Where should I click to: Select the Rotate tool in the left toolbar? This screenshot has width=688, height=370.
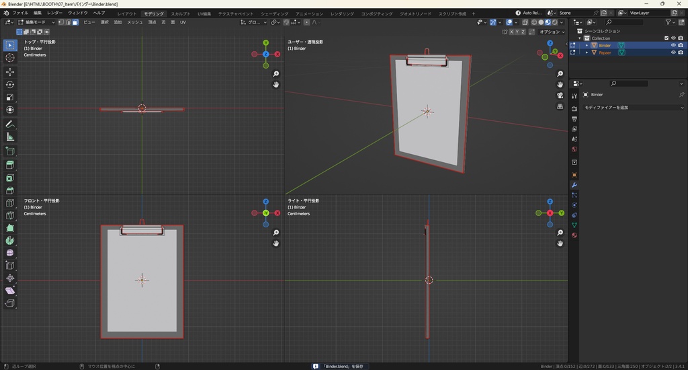(x=10, y=85)
